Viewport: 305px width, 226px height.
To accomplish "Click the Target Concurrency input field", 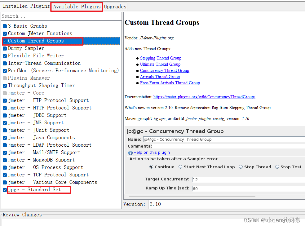I will tap(248, 179).
